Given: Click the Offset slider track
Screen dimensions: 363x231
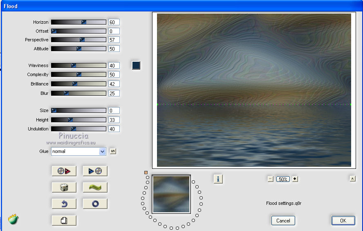Looking at the screenshot, I should [78, 31].
